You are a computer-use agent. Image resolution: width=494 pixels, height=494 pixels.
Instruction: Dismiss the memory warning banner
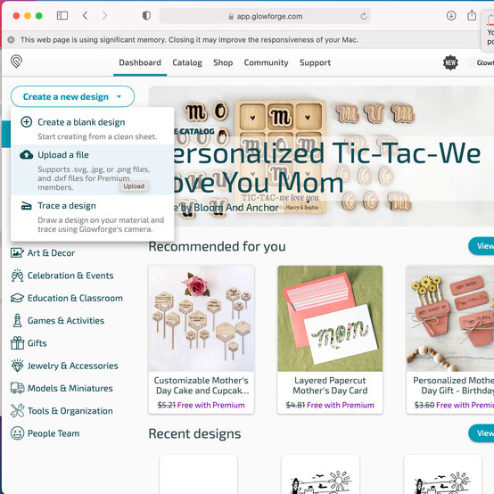click(x=11, y=40)
